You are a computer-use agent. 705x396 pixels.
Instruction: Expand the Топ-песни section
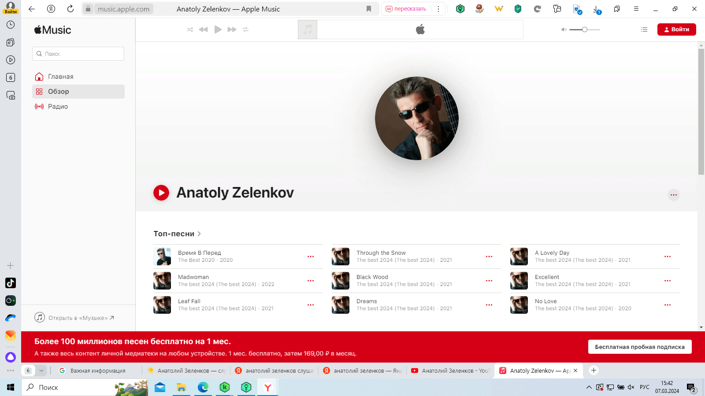coord(177,234)
